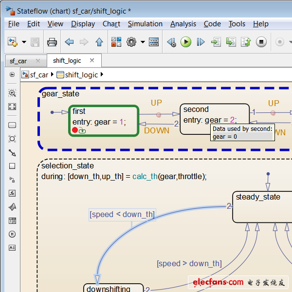Open the Library Browser icon
Screen dimensions: 292x292
click(116, 42)
